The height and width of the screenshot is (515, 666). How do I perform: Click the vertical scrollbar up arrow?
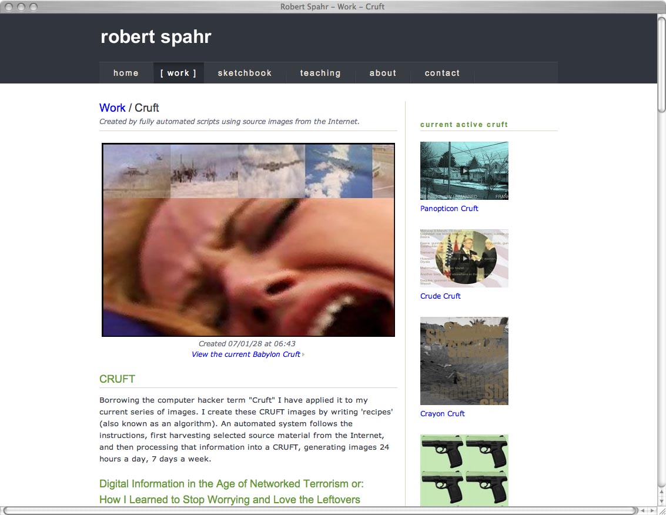tap(661, 492)
